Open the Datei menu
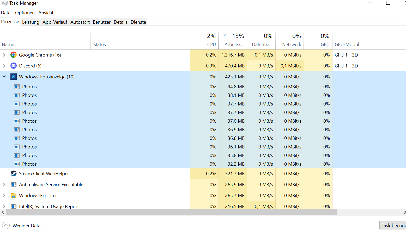The width and height of the screenshot is (406, 231). coord(6,13)
